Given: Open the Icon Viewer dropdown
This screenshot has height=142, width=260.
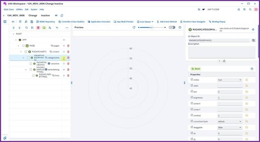Looking at the screenshot, I should click(145, 22).
